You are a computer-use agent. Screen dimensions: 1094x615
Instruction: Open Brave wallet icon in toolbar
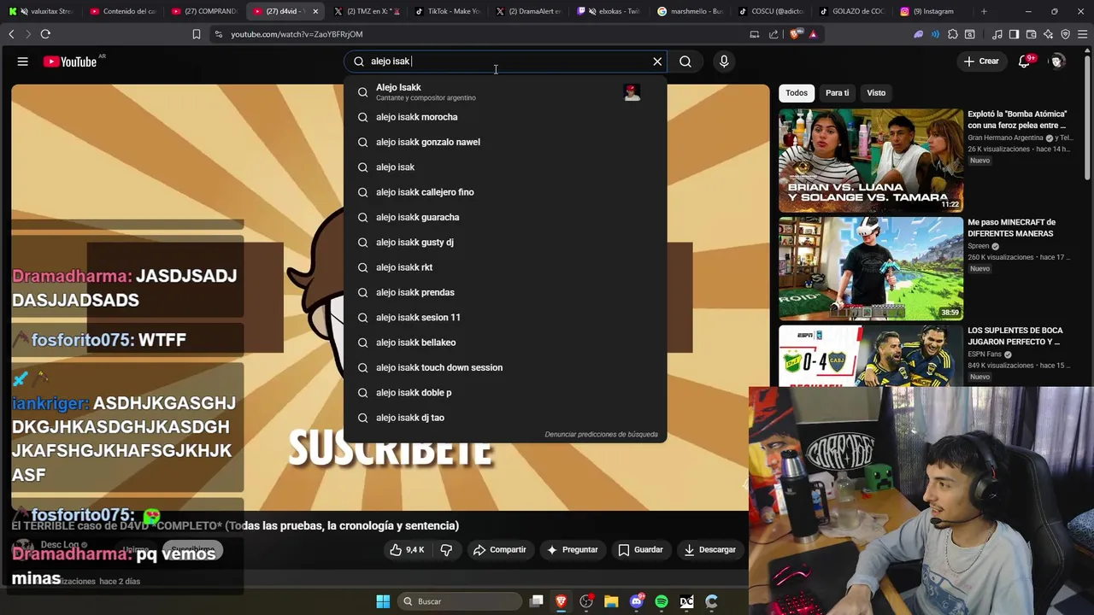point(1031,34)
